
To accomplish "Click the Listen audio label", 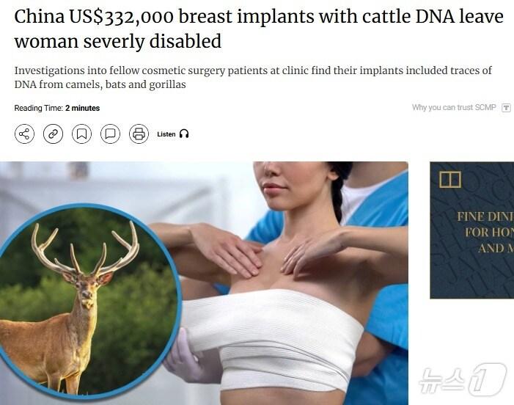I will click(166, 134).
